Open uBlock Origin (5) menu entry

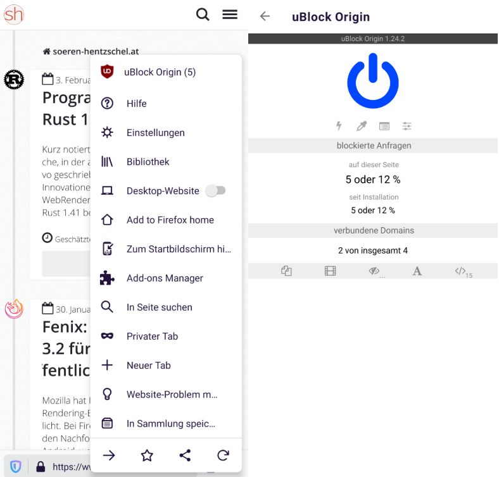click(166, 72)
